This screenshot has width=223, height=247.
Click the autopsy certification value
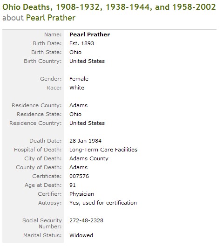[x=103, y=203]
